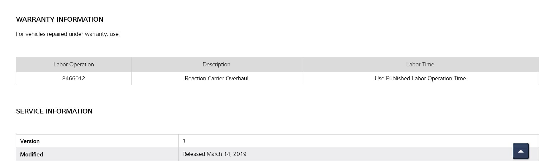
Task: Click the WARRANTY INFORMATION heading
Action: (x=60, y=19)
